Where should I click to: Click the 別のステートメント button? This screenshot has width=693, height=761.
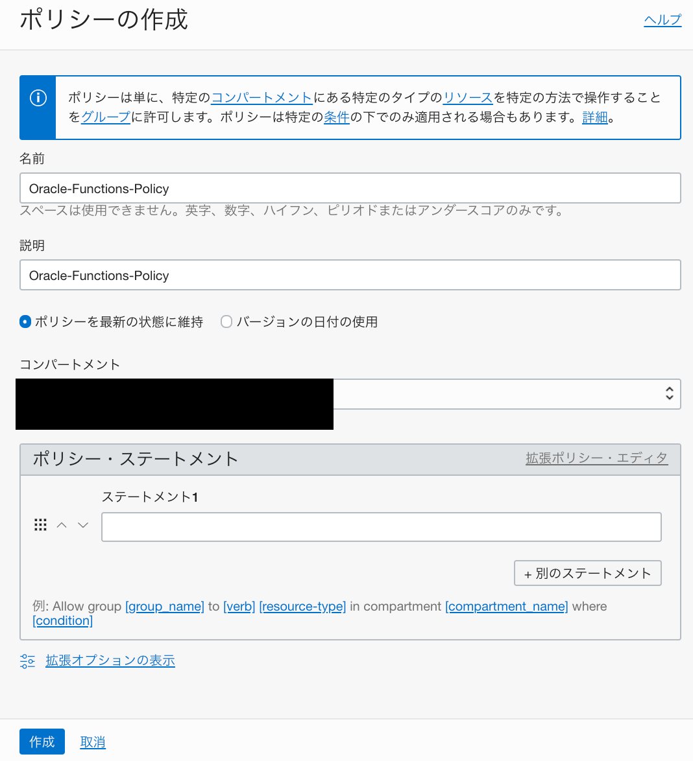point(587,573)
